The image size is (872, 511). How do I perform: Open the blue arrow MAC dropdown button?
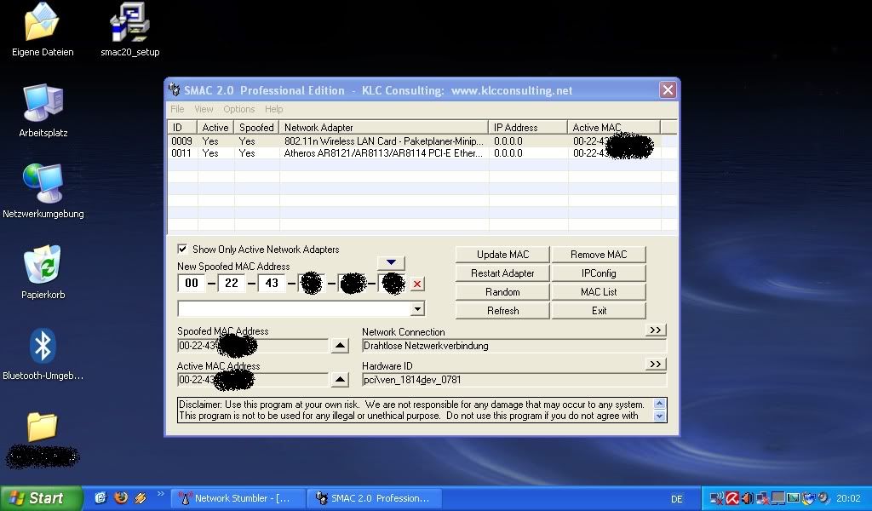(x=391, y=263)
